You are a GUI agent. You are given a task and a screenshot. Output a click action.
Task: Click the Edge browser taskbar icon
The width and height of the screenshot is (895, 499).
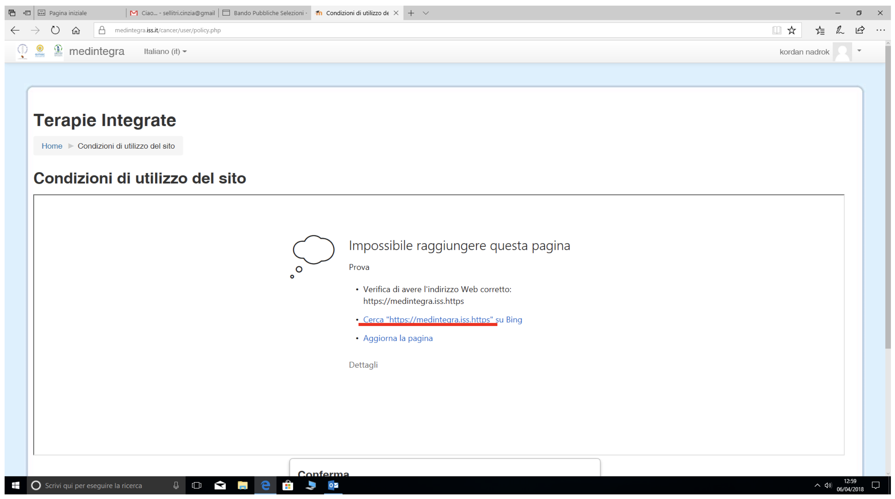click(x=265, y=485)
